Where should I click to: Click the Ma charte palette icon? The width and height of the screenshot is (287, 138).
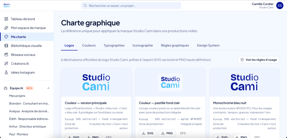point(6,37)
